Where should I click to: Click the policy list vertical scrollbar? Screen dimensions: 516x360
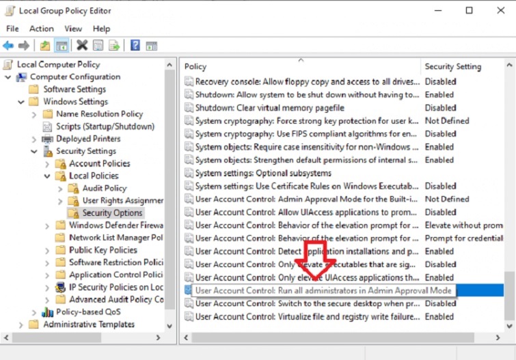pos(509,205)
